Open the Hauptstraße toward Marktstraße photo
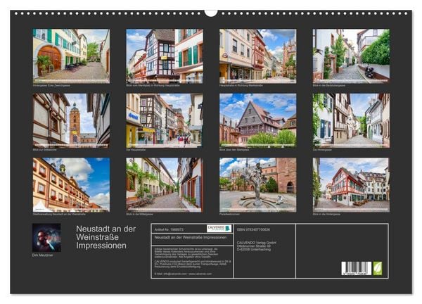This screenshot has height=304, width=422. 258,56
